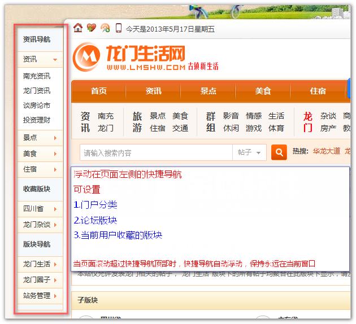Click 情感 under 群组 sub-navigation
Screen dimensions: 356x324
[254, 116]
